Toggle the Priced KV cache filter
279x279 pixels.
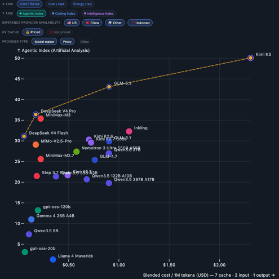[x=33, y=32]
